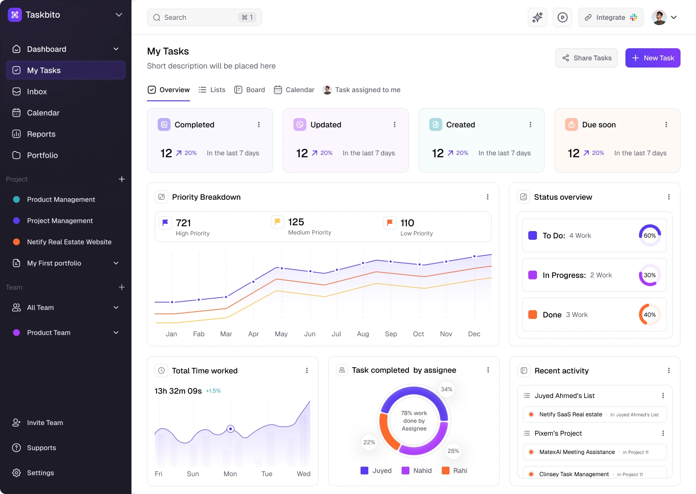Click the Rahi legend color swatch

(x=446, y=470)
